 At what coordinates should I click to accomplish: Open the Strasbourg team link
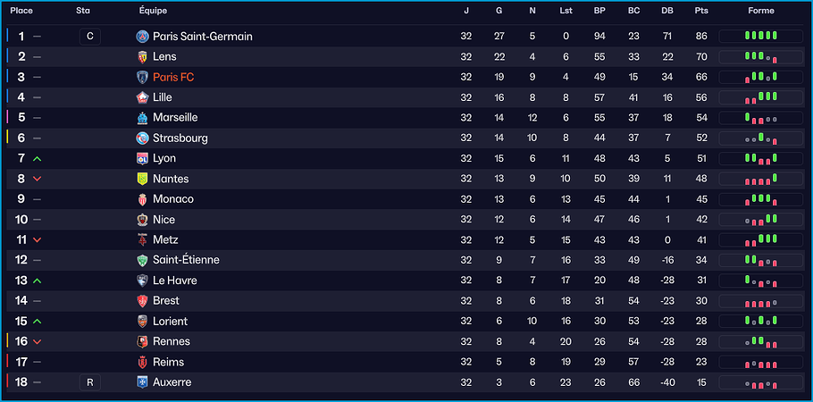180,138
